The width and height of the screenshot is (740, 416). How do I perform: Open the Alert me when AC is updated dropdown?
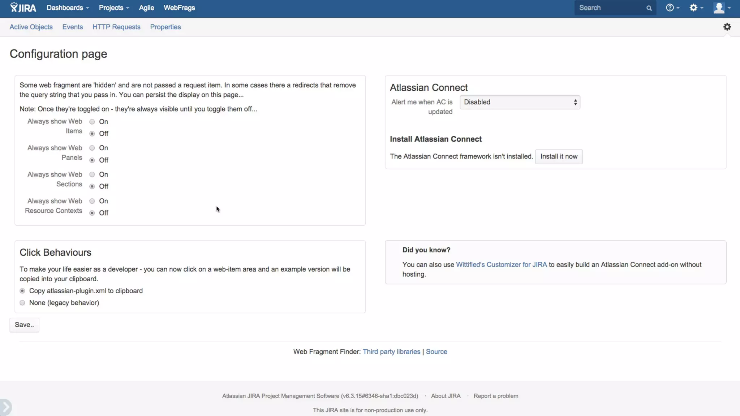(x=520, y=102)
